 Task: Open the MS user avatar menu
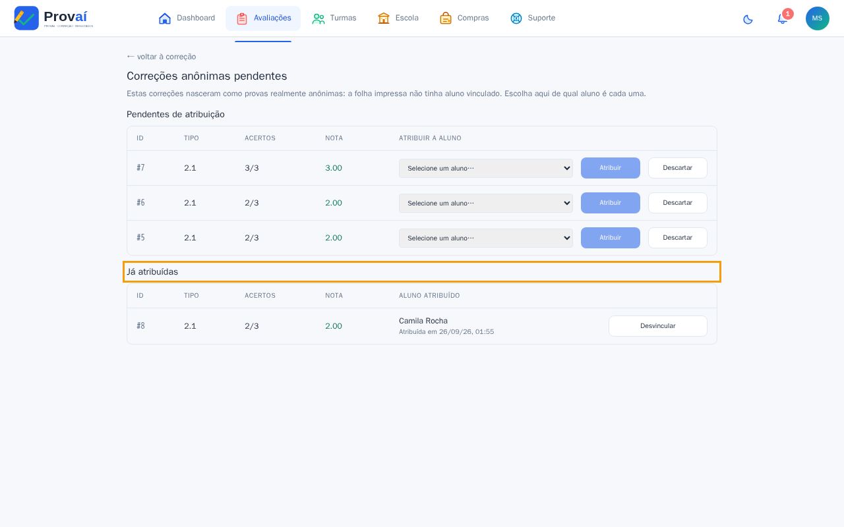pyautogui.click(x=818, y=18)
